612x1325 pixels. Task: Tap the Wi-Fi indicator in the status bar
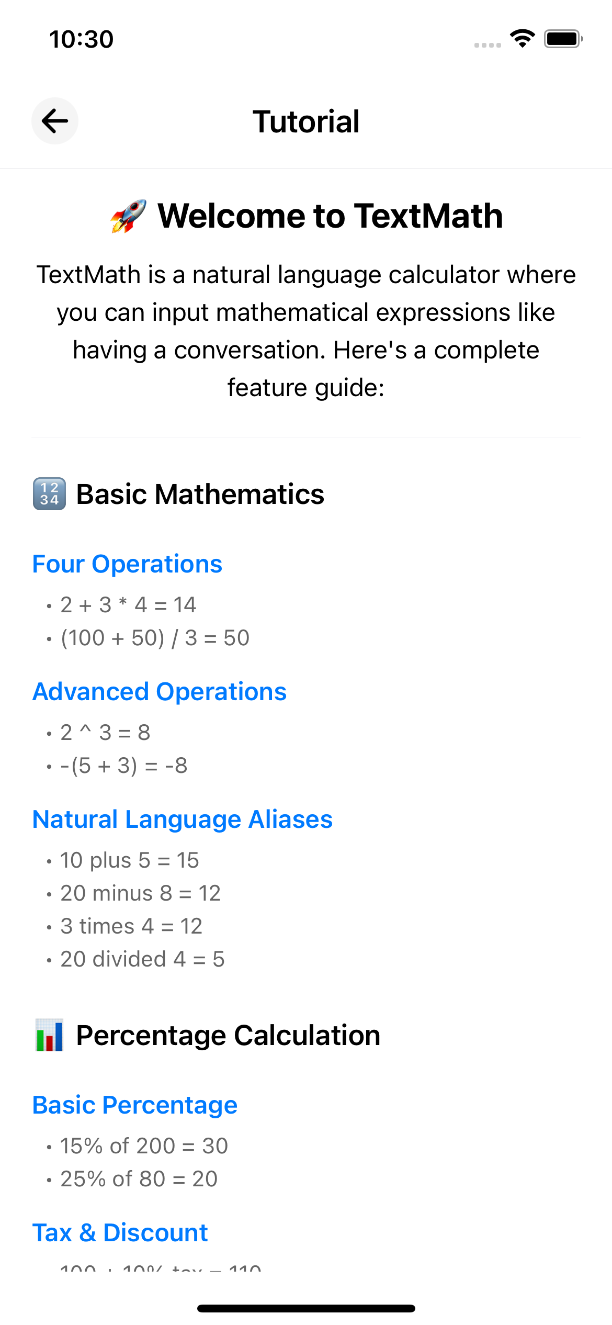pos(521,38)
